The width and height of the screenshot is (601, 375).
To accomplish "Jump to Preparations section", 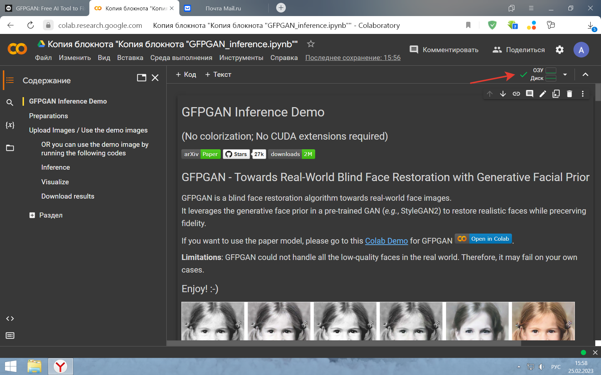I will pyautogui.click(x=48, y=116).
